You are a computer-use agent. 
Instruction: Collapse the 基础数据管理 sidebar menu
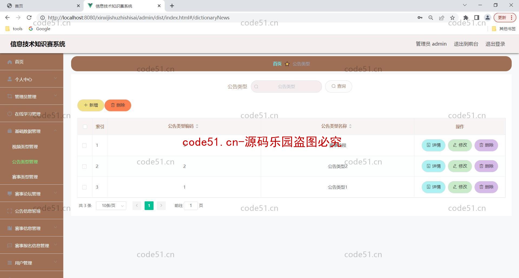(32, 131)
